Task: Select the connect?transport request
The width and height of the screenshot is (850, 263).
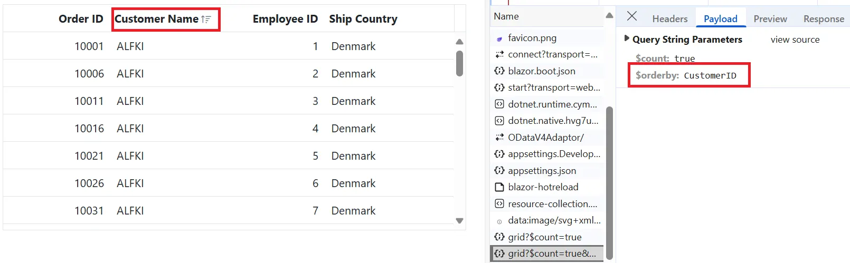Action: 547,54
